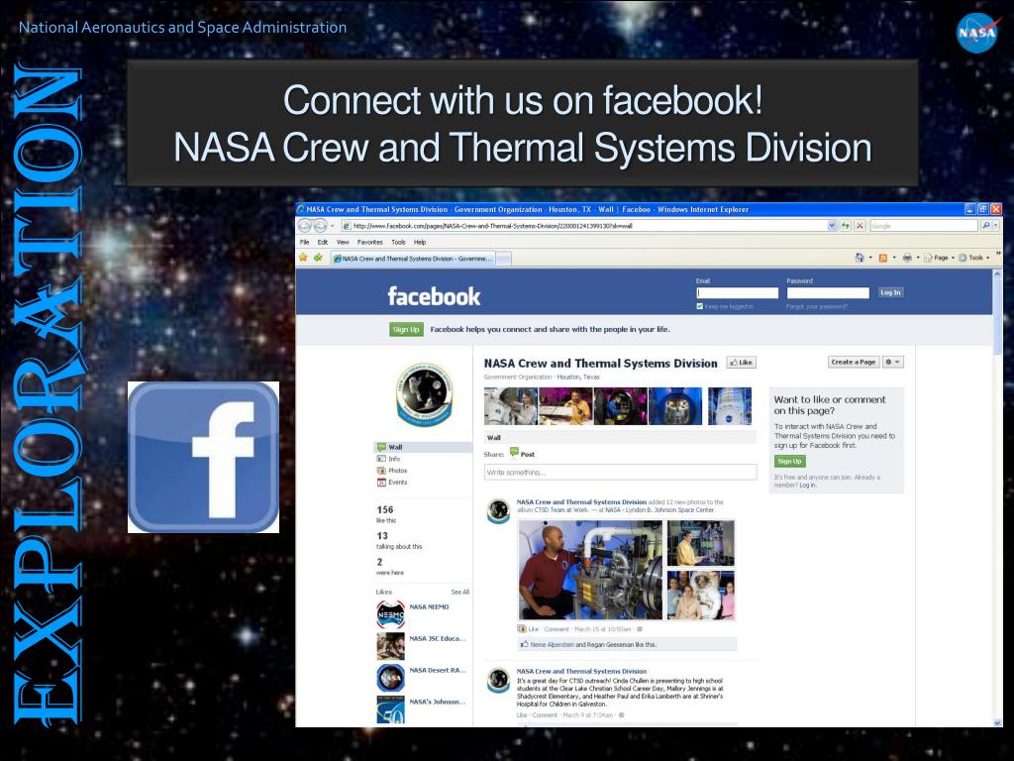Click the green Sign Up button in banner

406,329
